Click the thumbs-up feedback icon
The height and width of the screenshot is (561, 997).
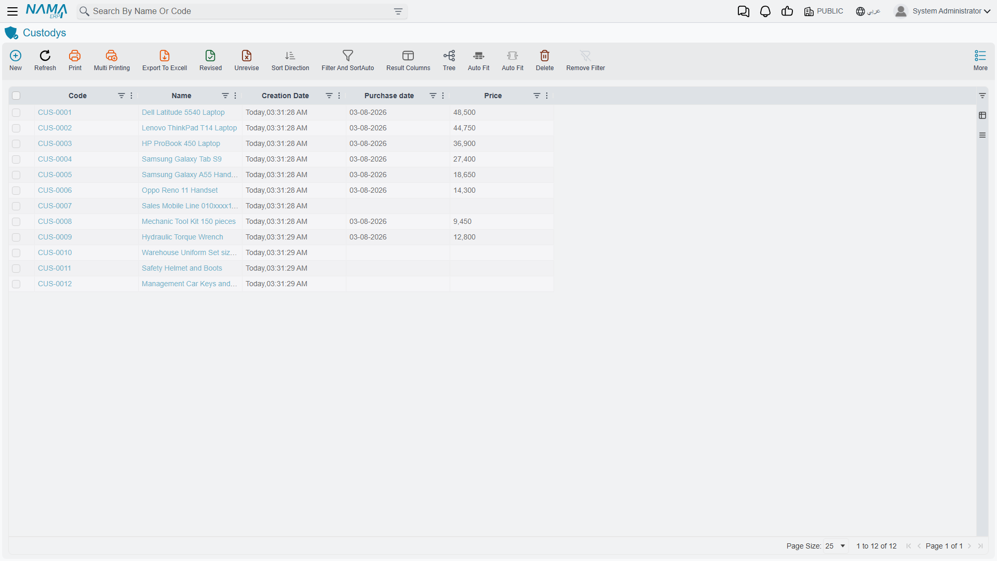pyautogui.click(x=787, y=11)
